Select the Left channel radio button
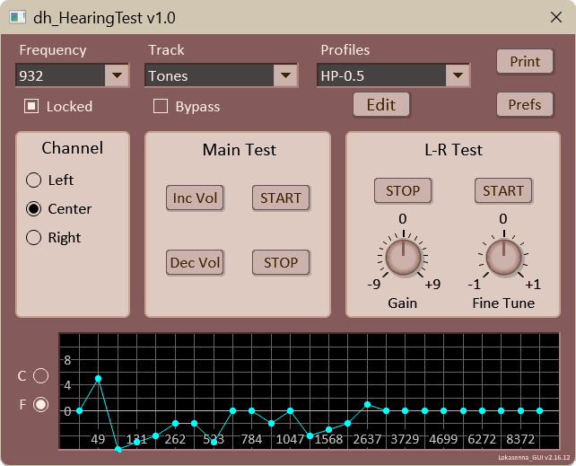The width and height of the screenshot is (576, 466). (x=33, y=180)
